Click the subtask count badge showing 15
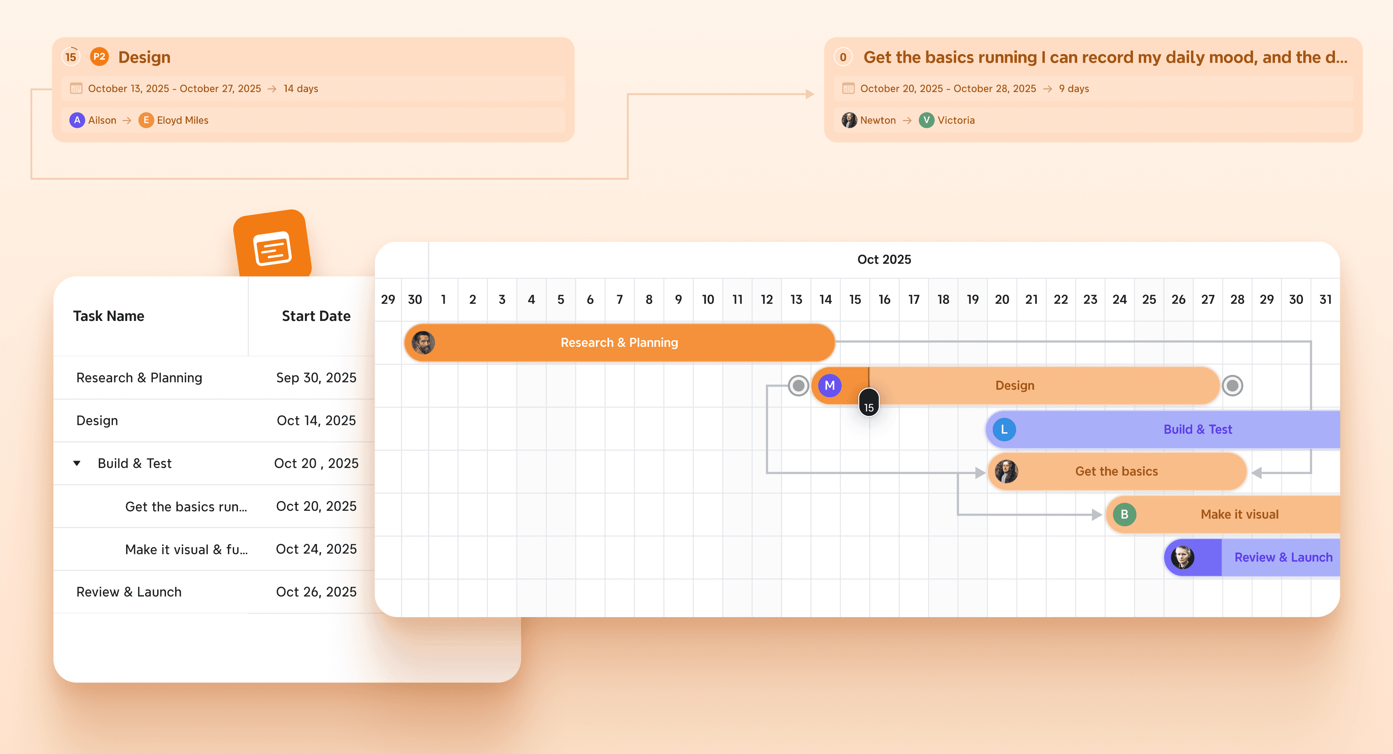Screen dimensions: 1393x754 pyautogui.click(x=70, y=56)
